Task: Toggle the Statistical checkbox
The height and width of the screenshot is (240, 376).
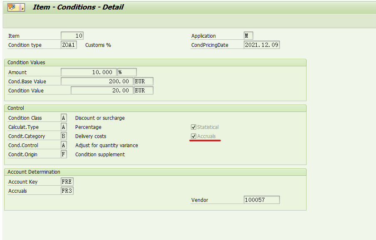Action: click(x=193, y=127)
